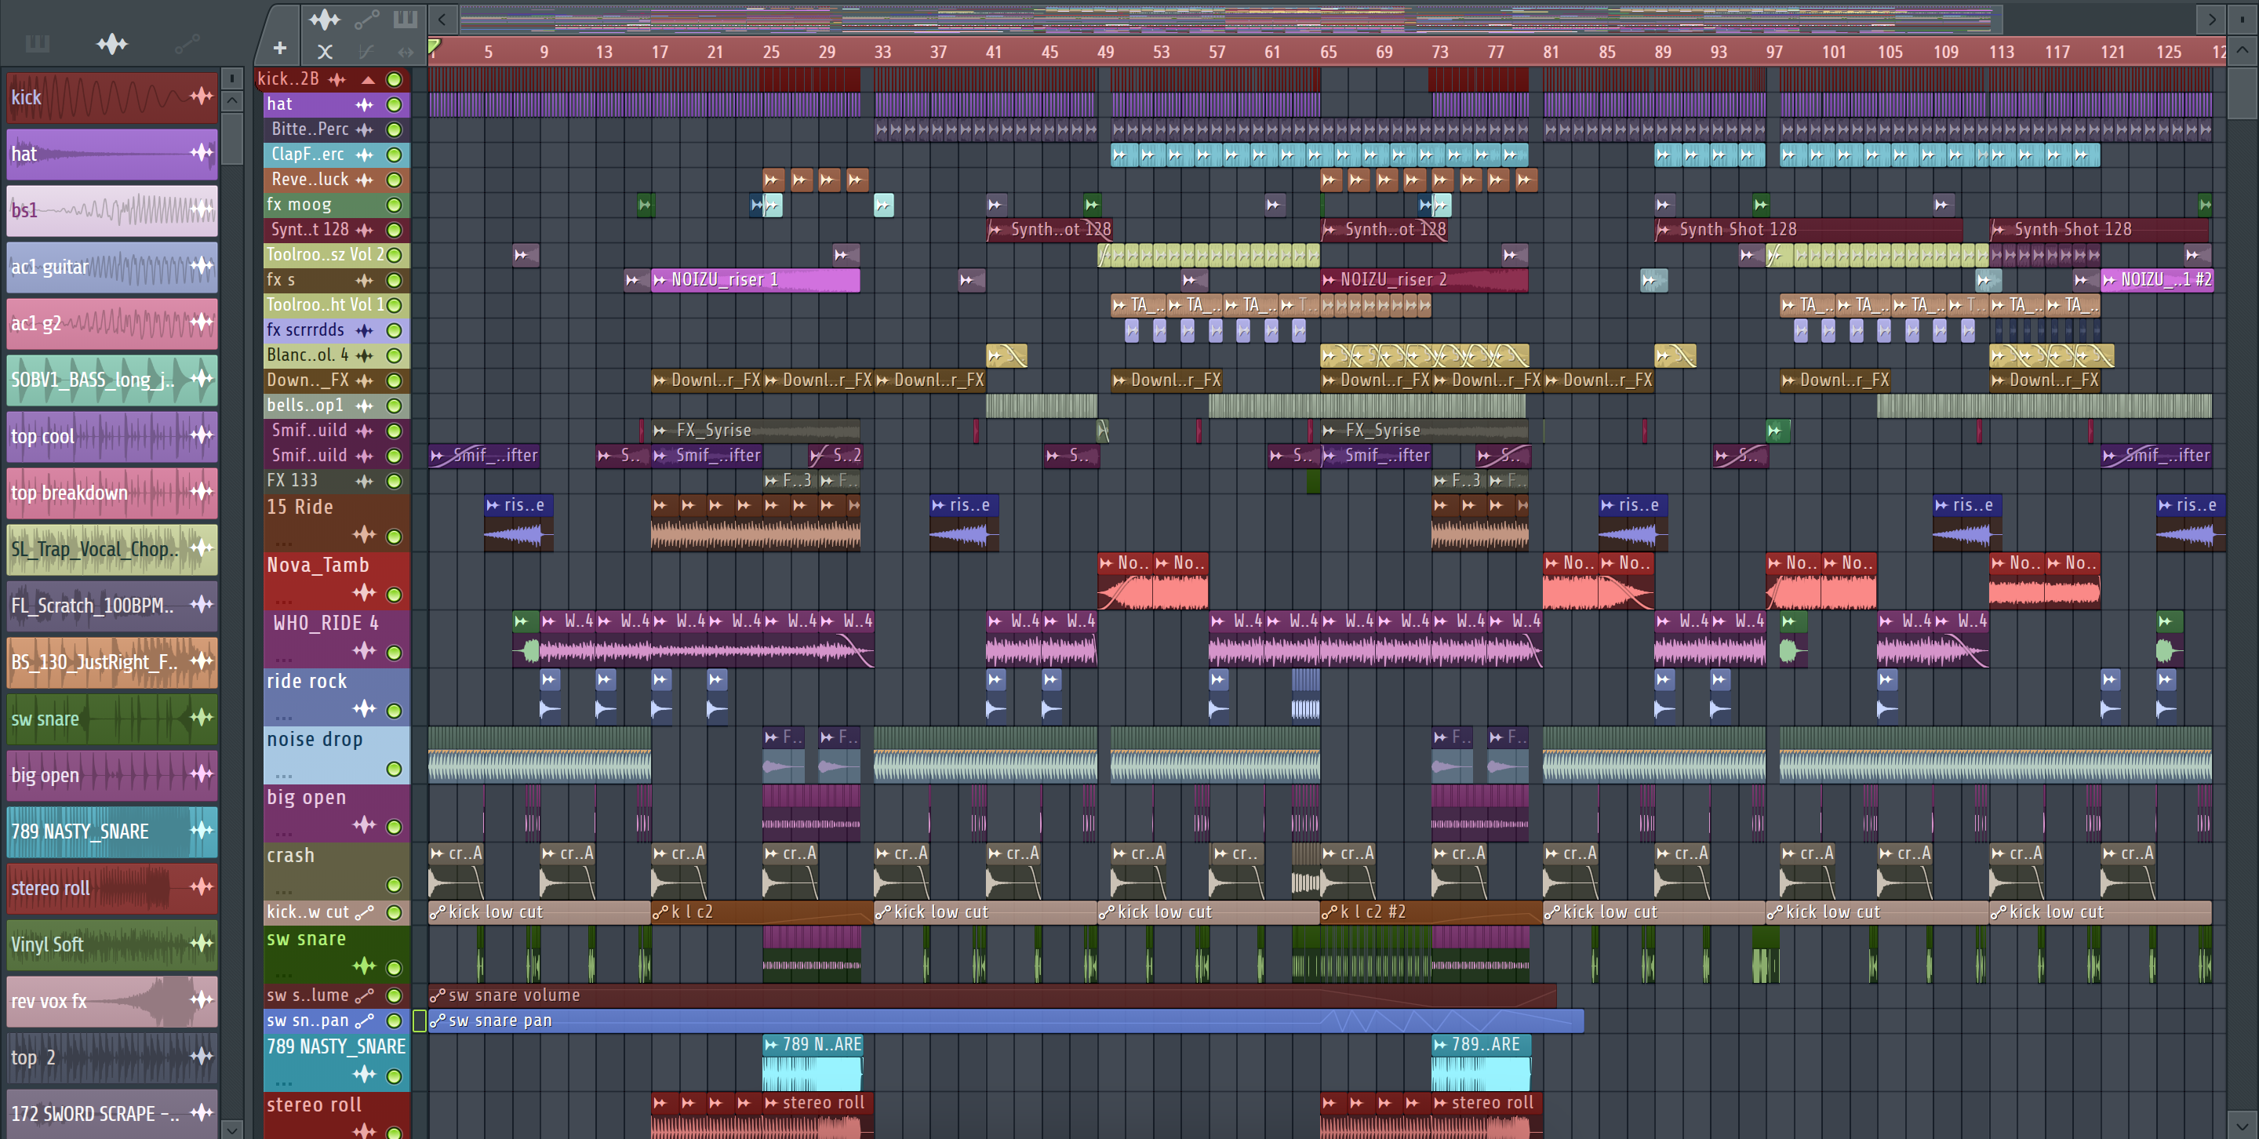Select the automation filter in playlist header
Viewport: 2259px width, 1139px height.
(366, 20)
